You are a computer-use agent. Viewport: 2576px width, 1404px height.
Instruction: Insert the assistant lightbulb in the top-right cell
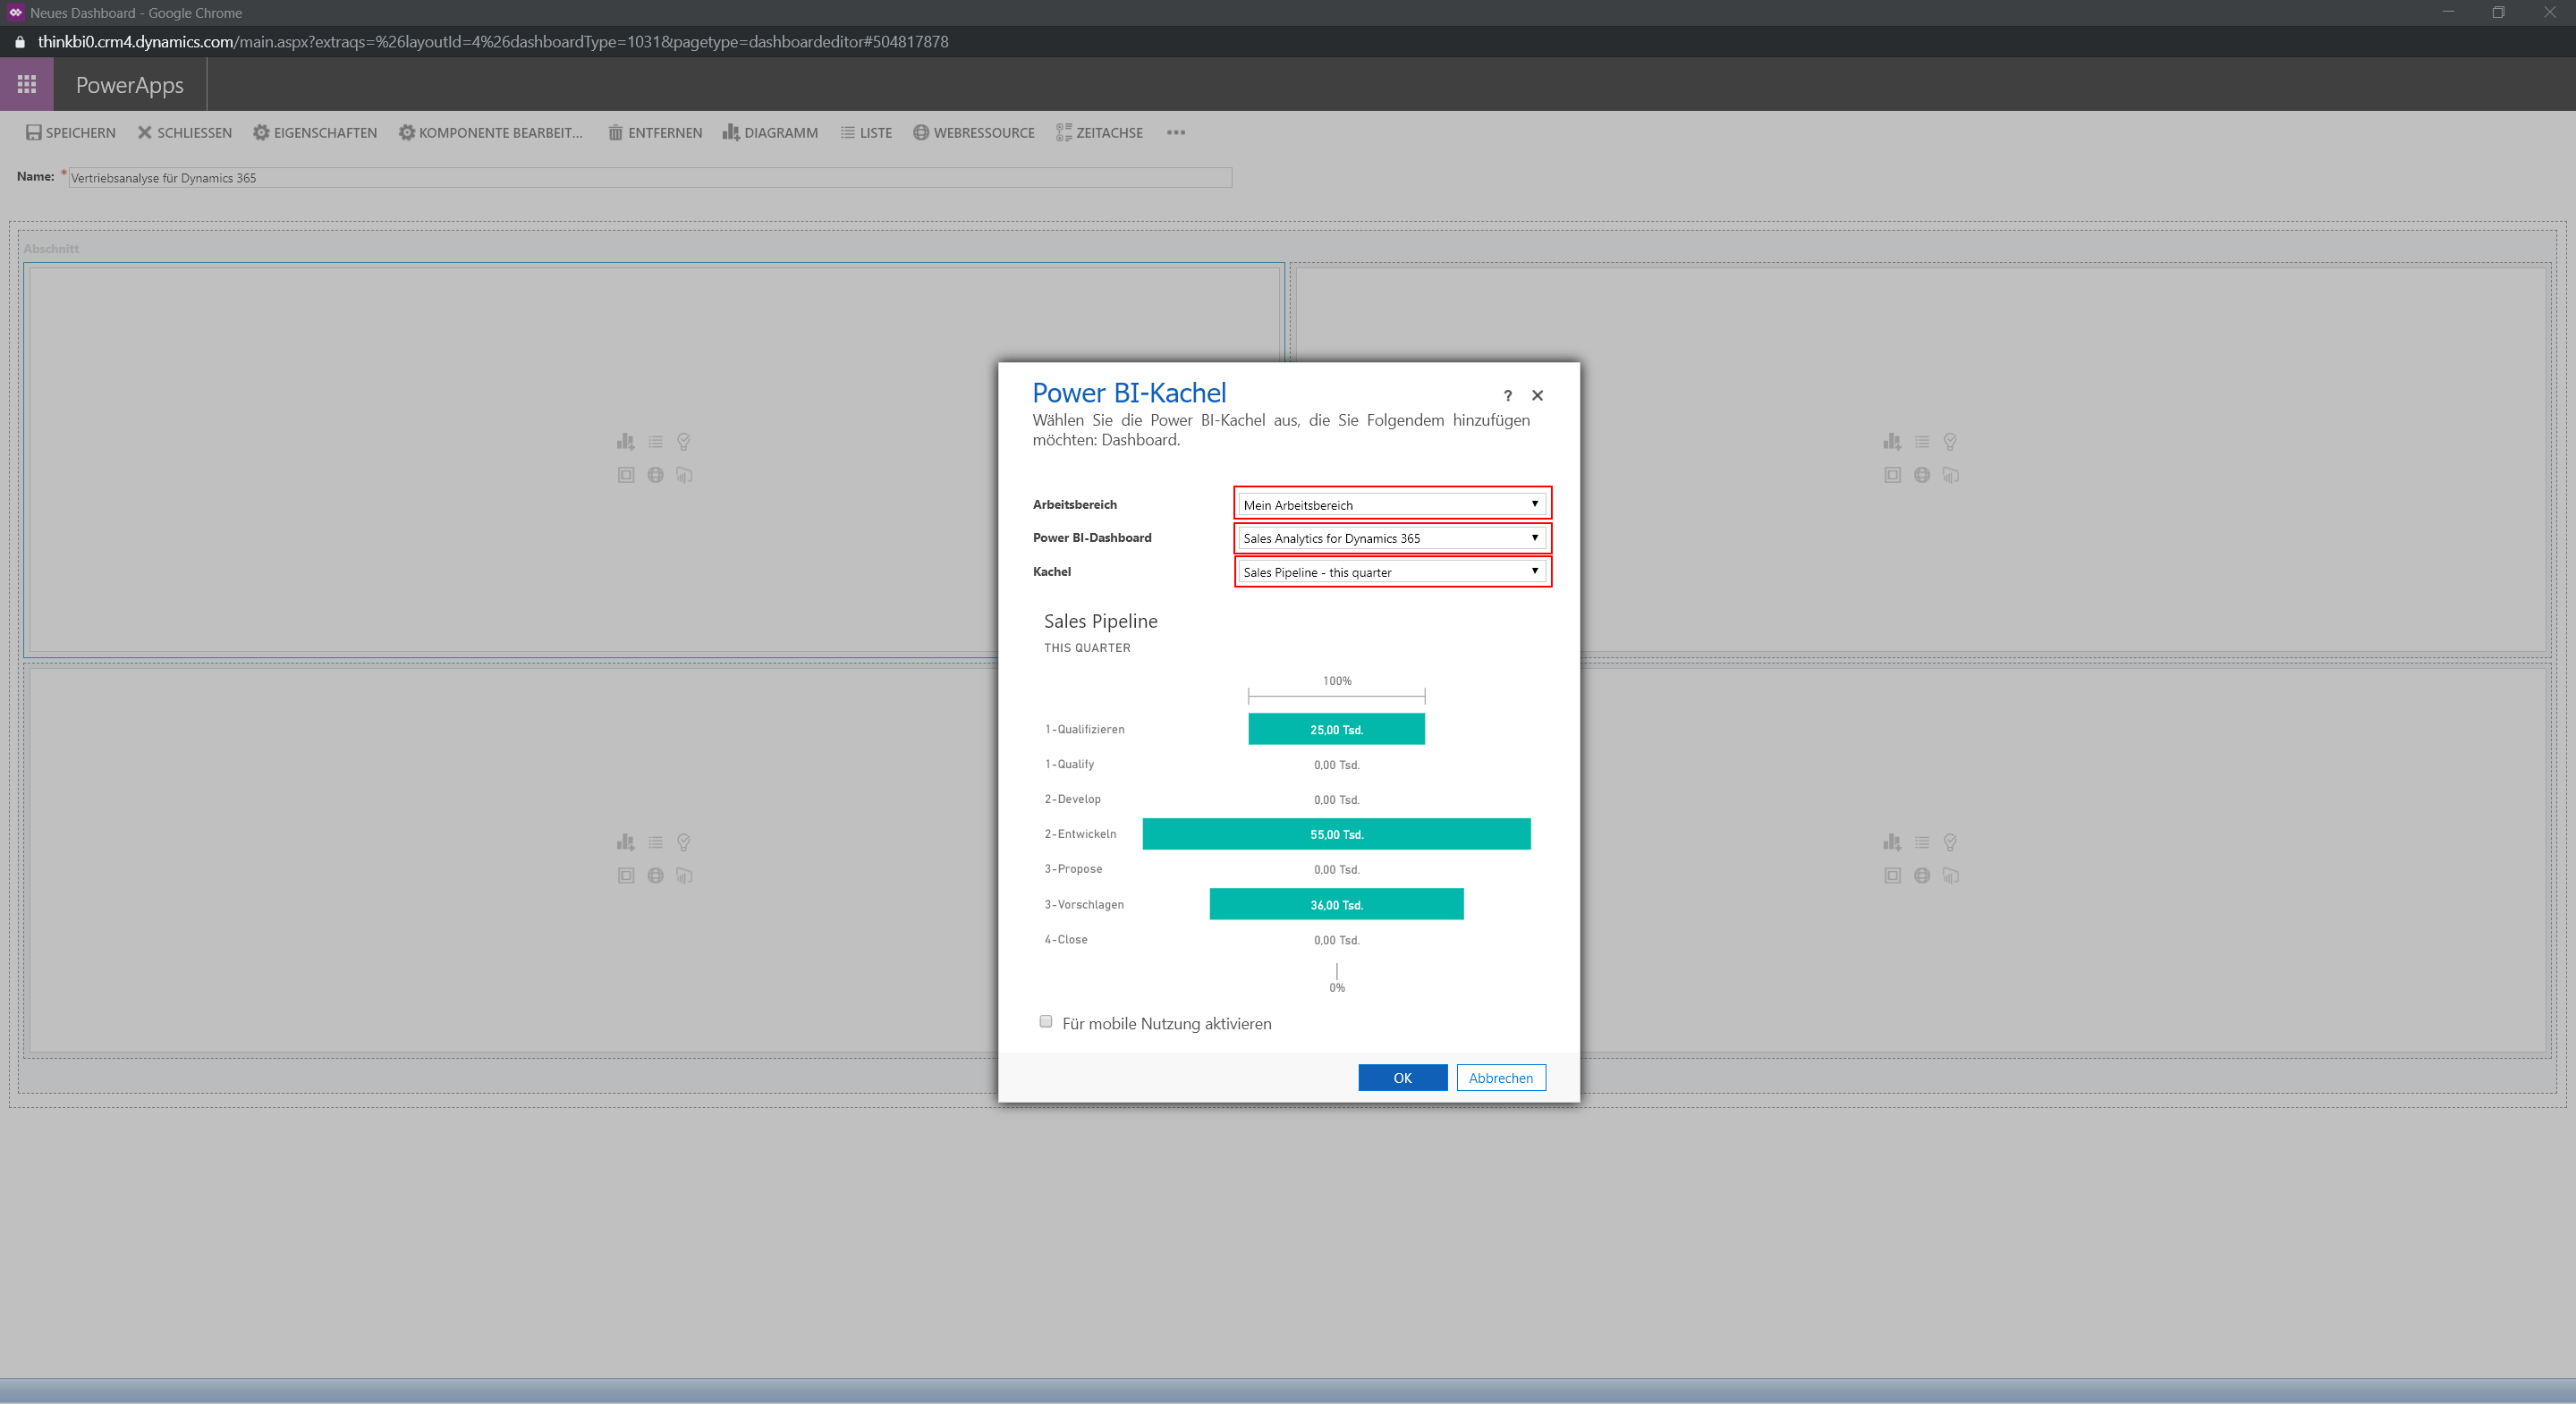(x=1950, y=441)
